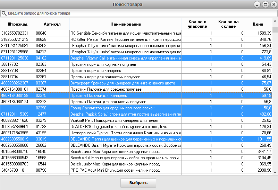The width and height of the screenshot is (278, 190).
Task: Click the scrollbar down arrow
Action: 275,172
